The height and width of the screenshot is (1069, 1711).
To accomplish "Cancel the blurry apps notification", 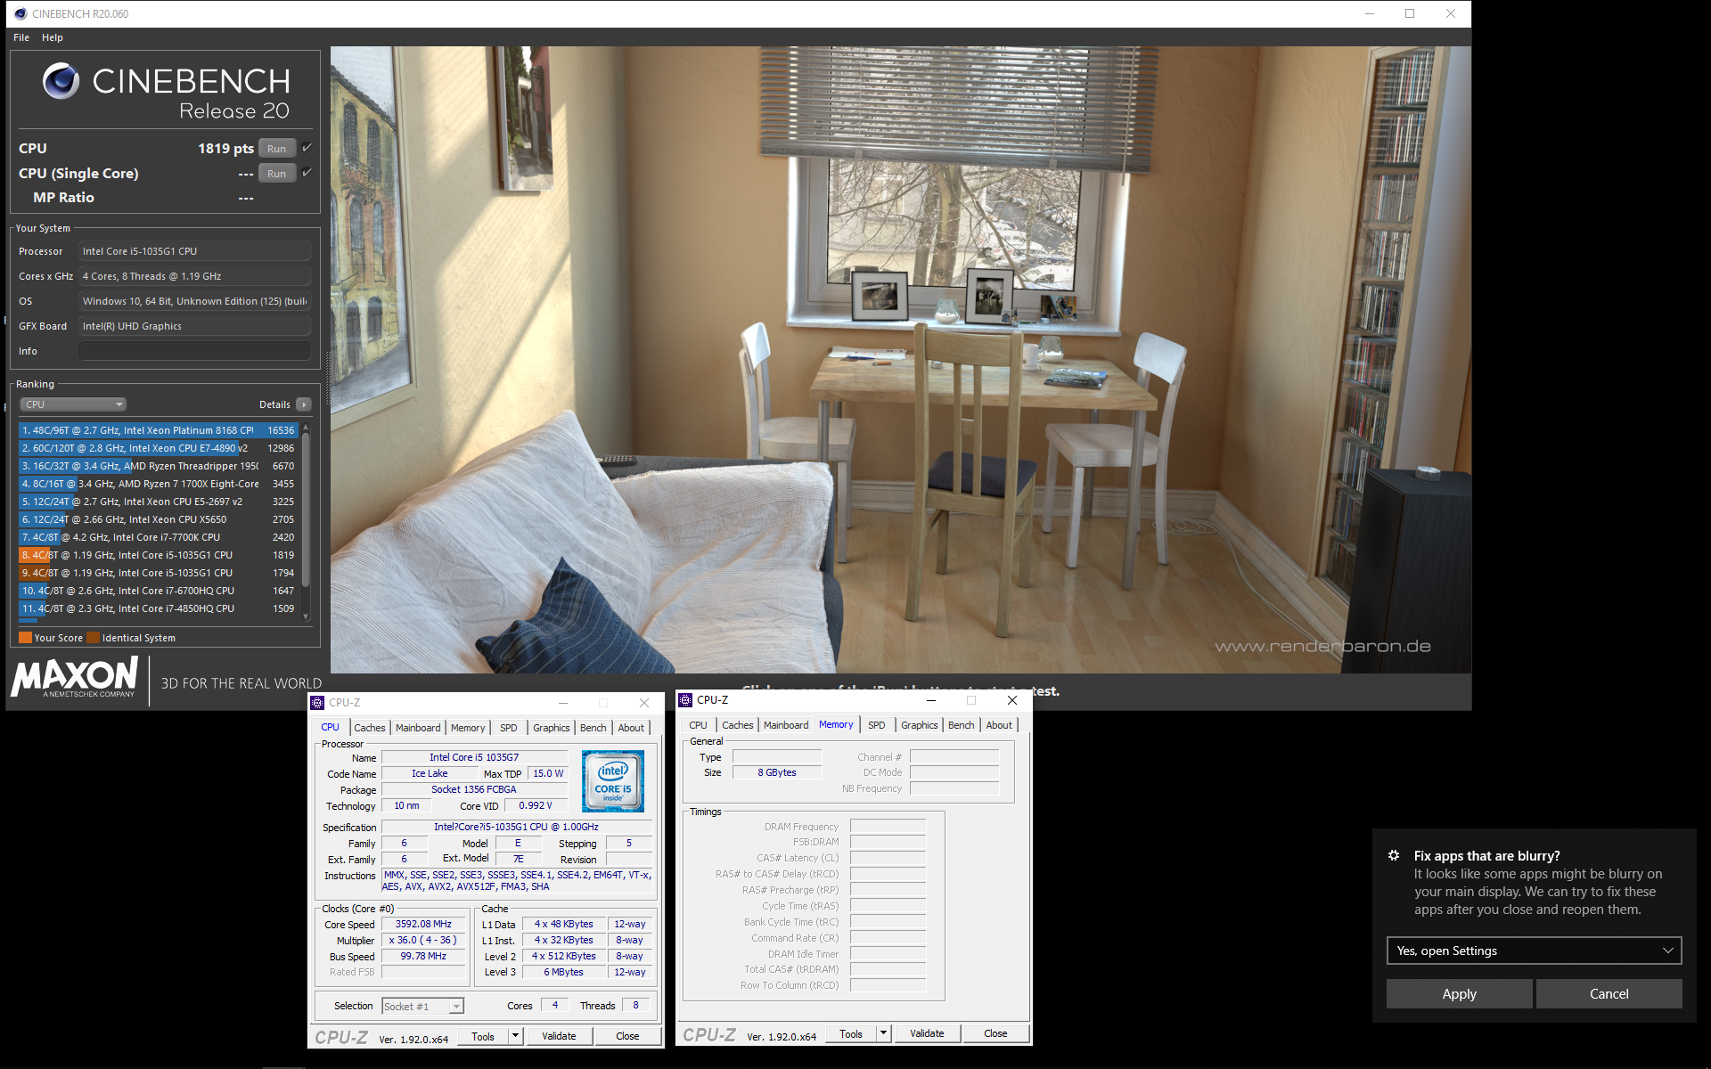I will (1609, 994).
